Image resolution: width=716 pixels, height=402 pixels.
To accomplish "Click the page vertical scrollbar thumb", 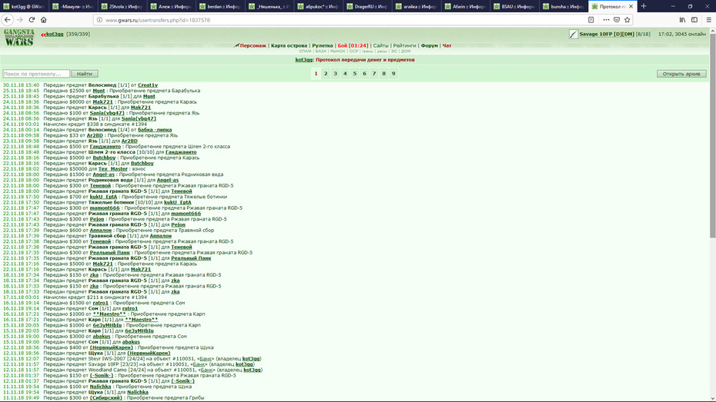I will (712, 136).
